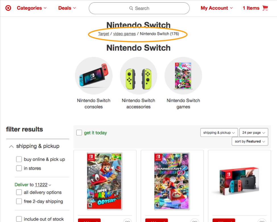Click the Target bullseye logo

(8, 8)
